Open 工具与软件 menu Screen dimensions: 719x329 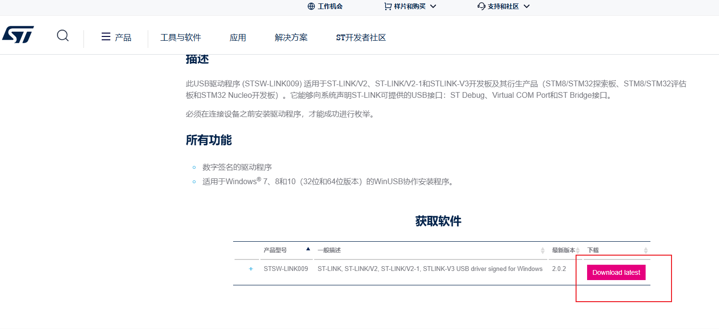[180, 37]
